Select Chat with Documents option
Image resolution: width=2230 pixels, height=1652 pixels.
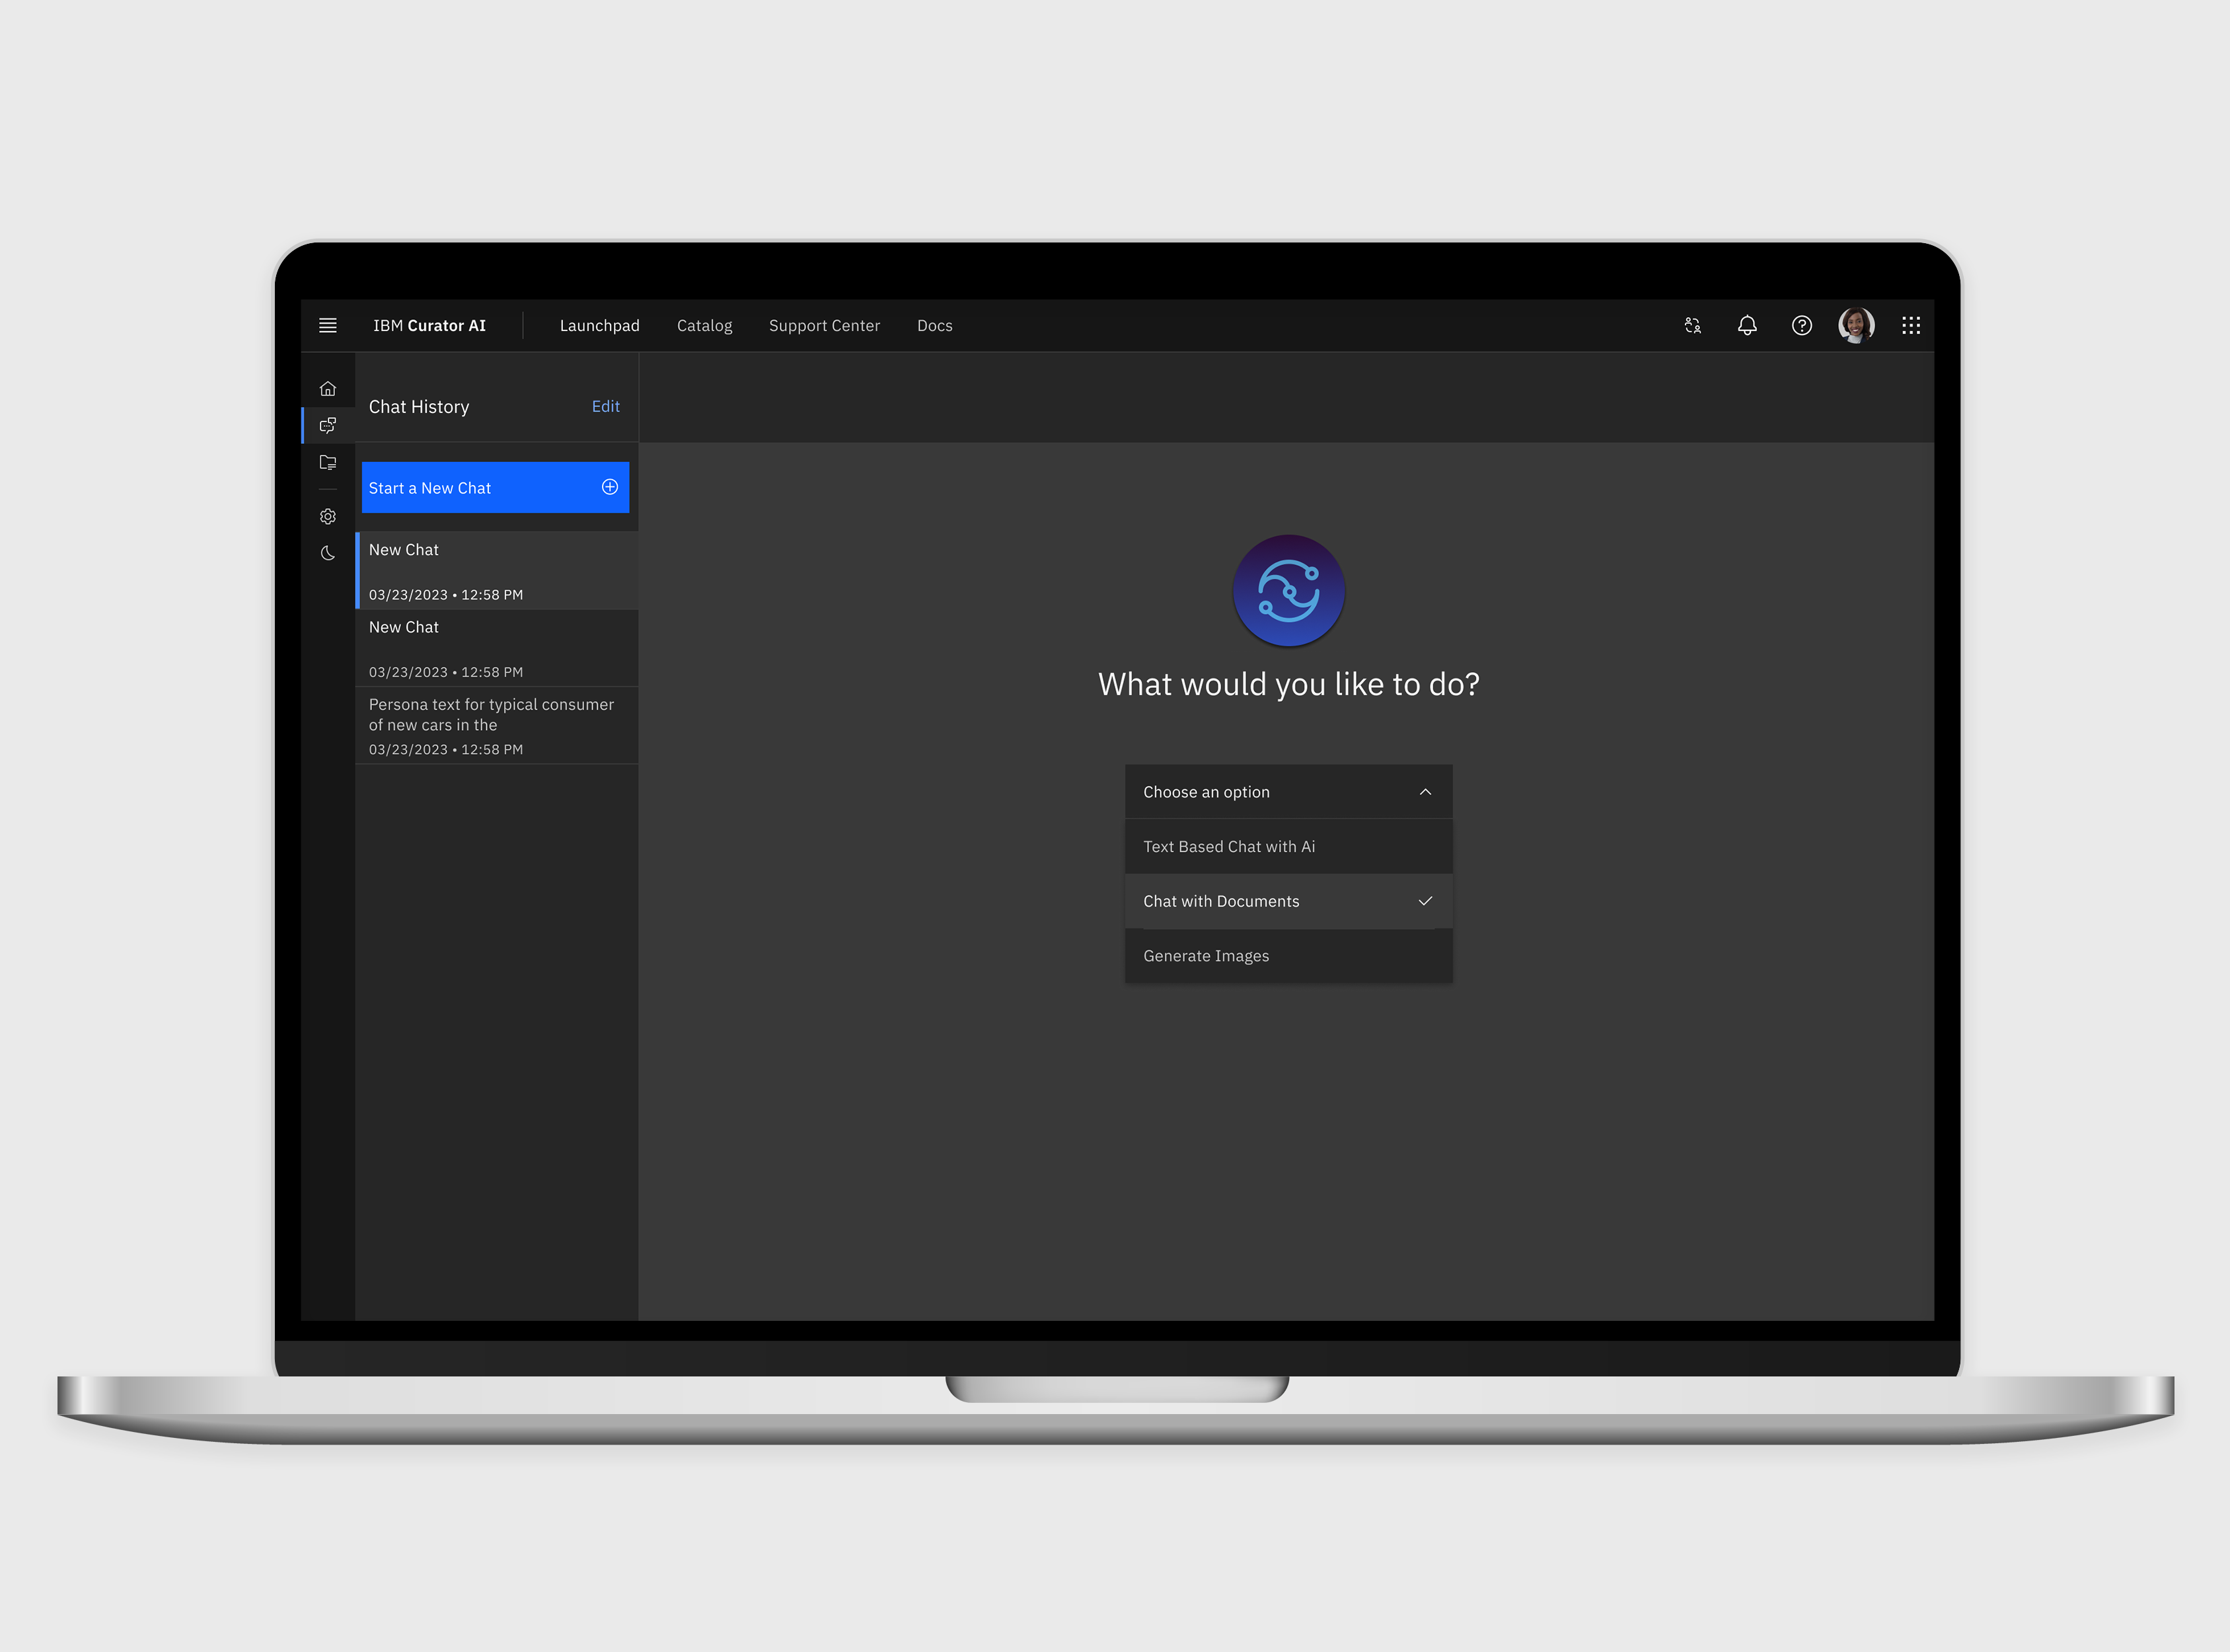(1288, 901)
